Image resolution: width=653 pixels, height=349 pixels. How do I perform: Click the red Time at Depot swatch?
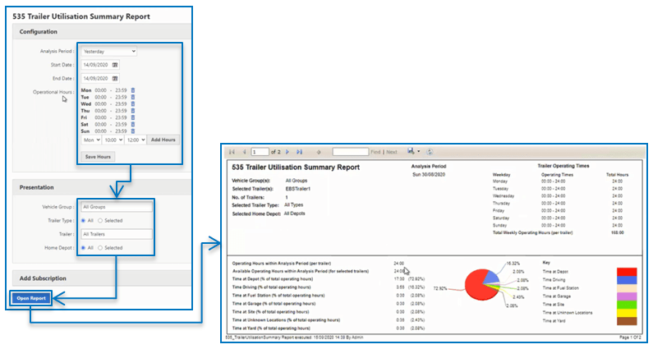click(628, 270)
